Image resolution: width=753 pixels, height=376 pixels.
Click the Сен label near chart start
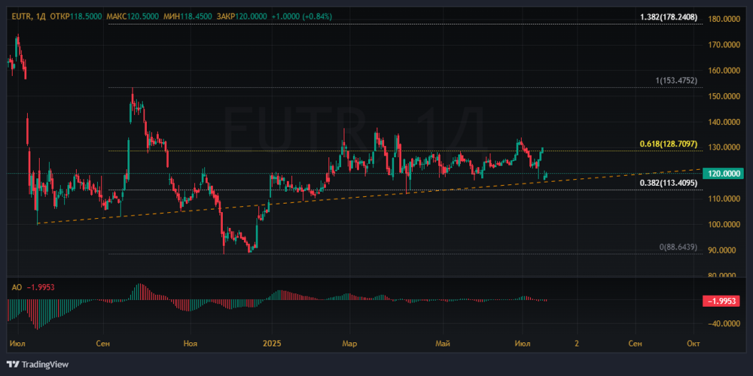click(102, 344)
